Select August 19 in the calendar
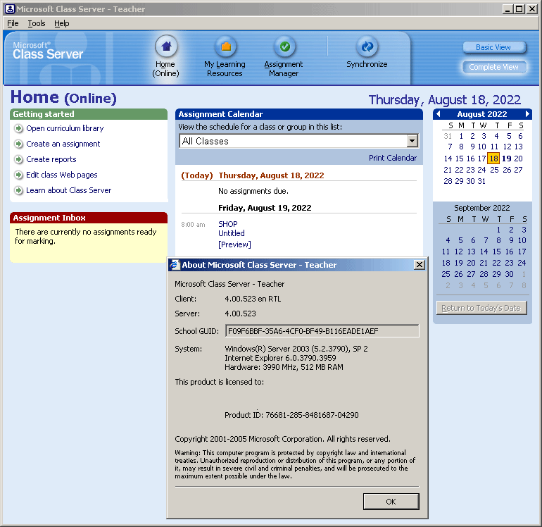 pyautogui.click(x=506, y=159)
